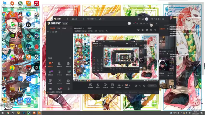
Task: Click the mode switch pill beside 直播伴侣 logo
Action: (65, 23)
